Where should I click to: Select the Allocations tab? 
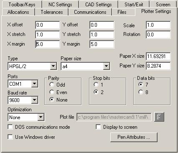(18, 12)
